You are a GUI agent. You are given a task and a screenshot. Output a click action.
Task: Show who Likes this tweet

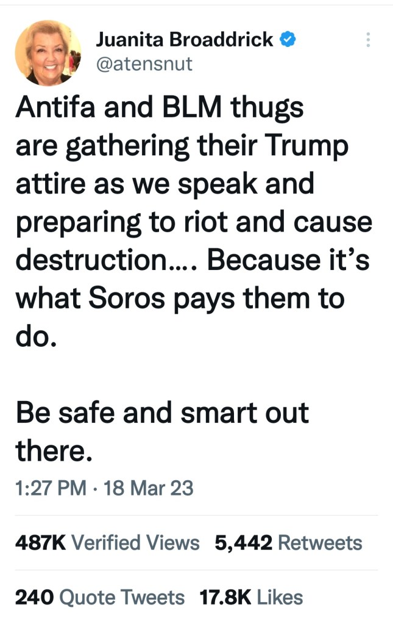pos(280,598)
